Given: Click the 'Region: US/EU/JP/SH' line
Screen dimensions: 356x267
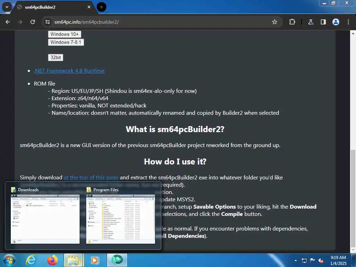Looking at the screenshot, I should pyautogui.click(x=122, y=91).
